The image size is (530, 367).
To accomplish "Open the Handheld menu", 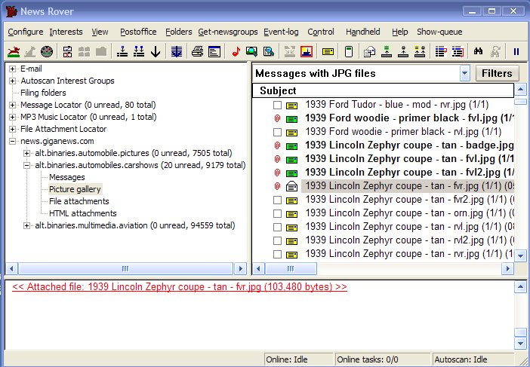I will coord(362,32).
